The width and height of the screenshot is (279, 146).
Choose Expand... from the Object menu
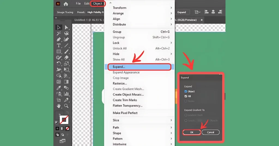(x=139, y=67)
